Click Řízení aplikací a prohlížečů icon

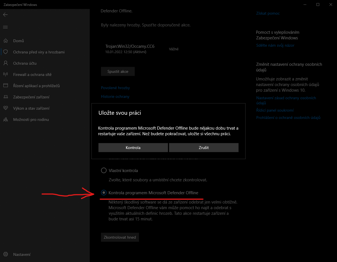click(6, 86)
